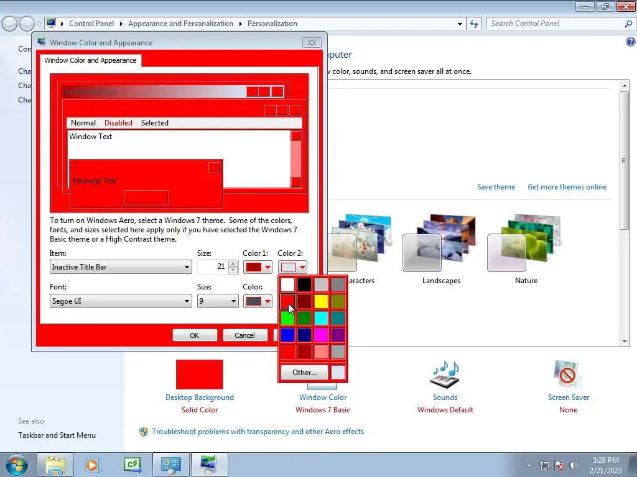Click the item Size field showing 21
This screenshot has width=637, height=477.
[x=213, y=267]
